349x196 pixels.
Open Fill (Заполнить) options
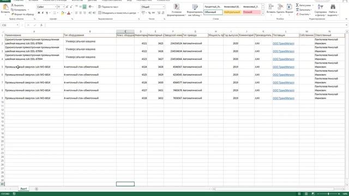(x=304, y=10)
